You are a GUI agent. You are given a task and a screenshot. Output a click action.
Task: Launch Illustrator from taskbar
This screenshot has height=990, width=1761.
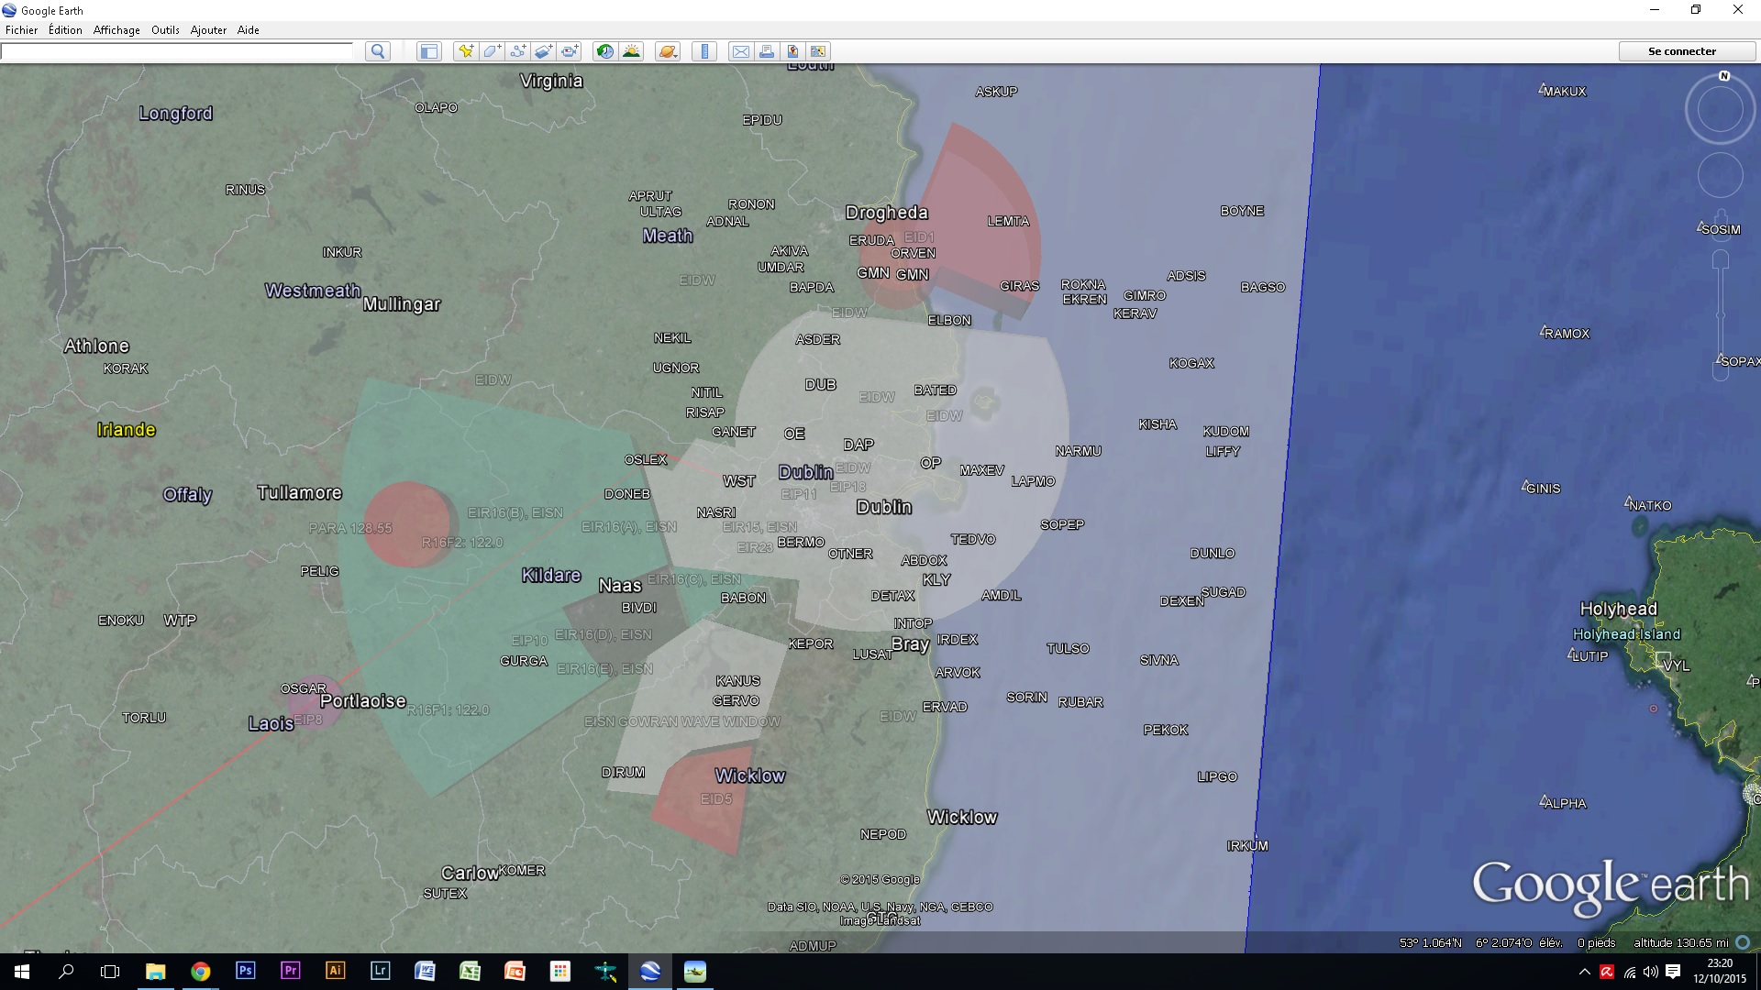pos(335,971)
